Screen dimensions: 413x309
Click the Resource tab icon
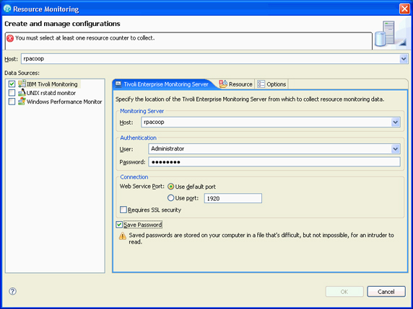[x=223, y=84]
